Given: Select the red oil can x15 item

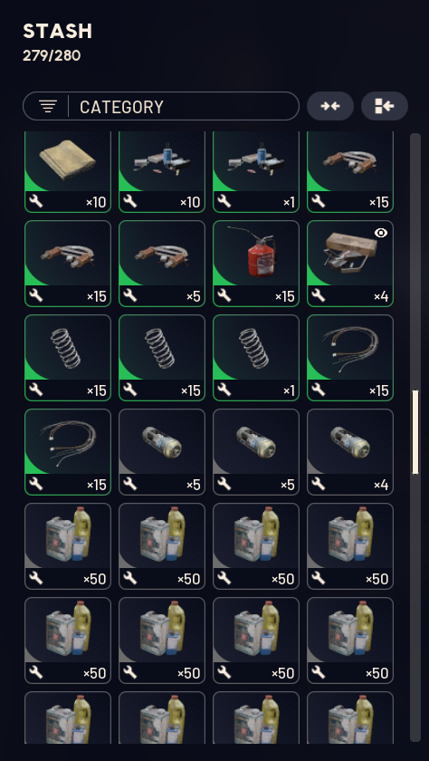Looking at the screenshot, I should 256,264.
